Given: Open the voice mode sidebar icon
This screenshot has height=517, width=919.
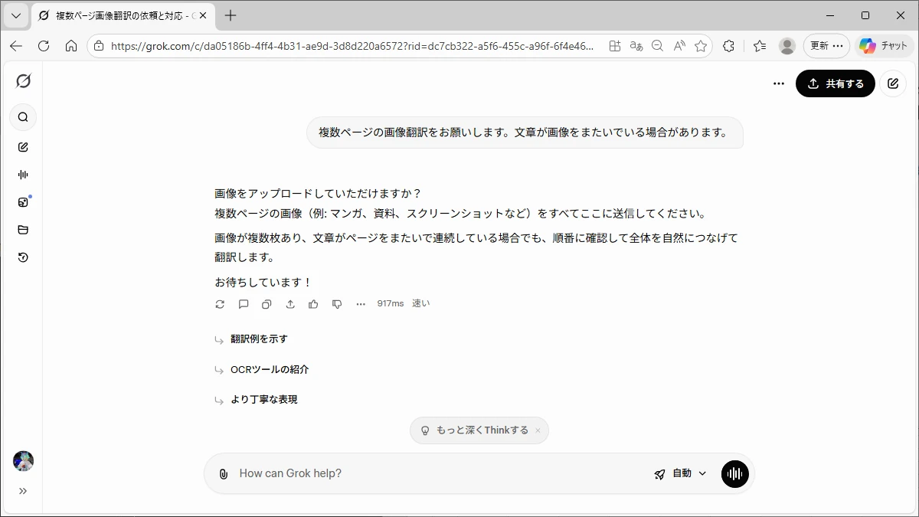Looking at the screenshot, I should pos(23,175).
